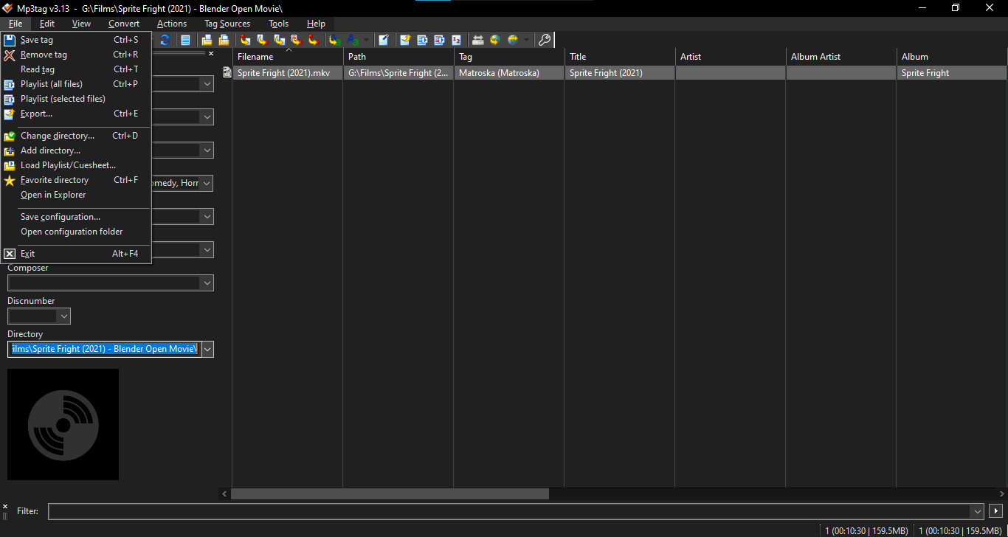Click the Playlist all files toolbar icon
Image resolution: width=1008 pixels, height=537 pixels.
point(422,40)
